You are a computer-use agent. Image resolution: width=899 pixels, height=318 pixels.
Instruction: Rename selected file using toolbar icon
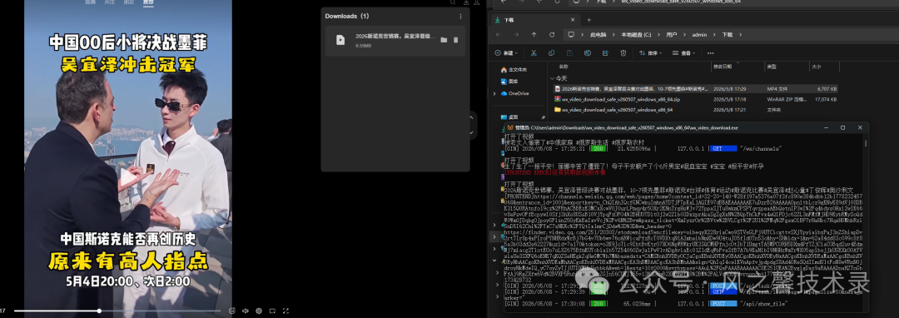(588, 53)
